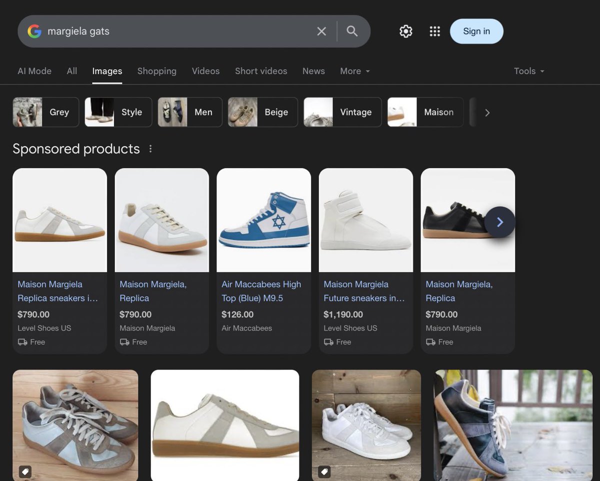Switch to the News tab
The height and width of the screenshot is (481, 600).
click(313, 71)
